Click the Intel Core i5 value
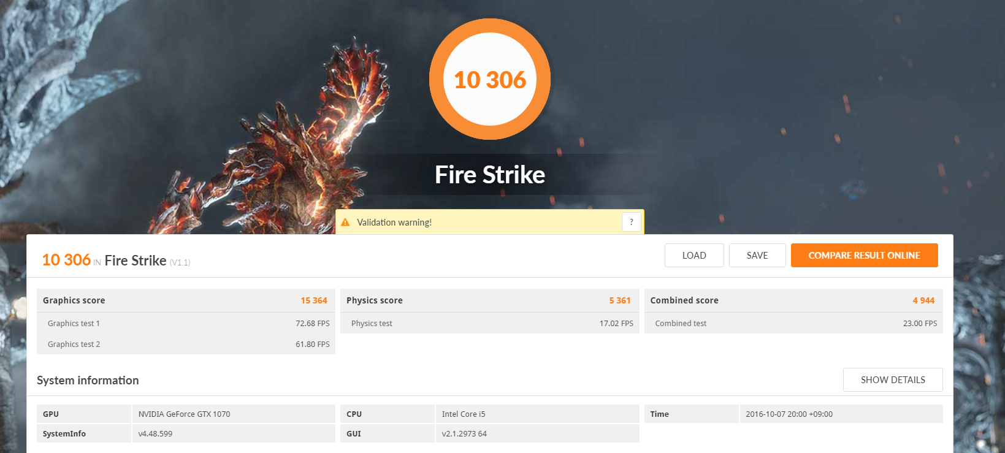Viewport: 1005px width, 453px height. point(464,414)
